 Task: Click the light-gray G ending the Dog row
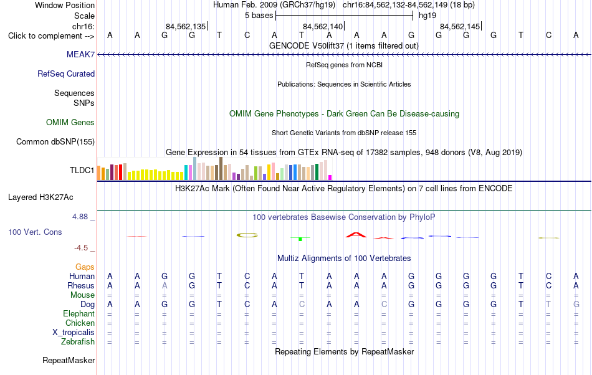click(x=576, y=304)
